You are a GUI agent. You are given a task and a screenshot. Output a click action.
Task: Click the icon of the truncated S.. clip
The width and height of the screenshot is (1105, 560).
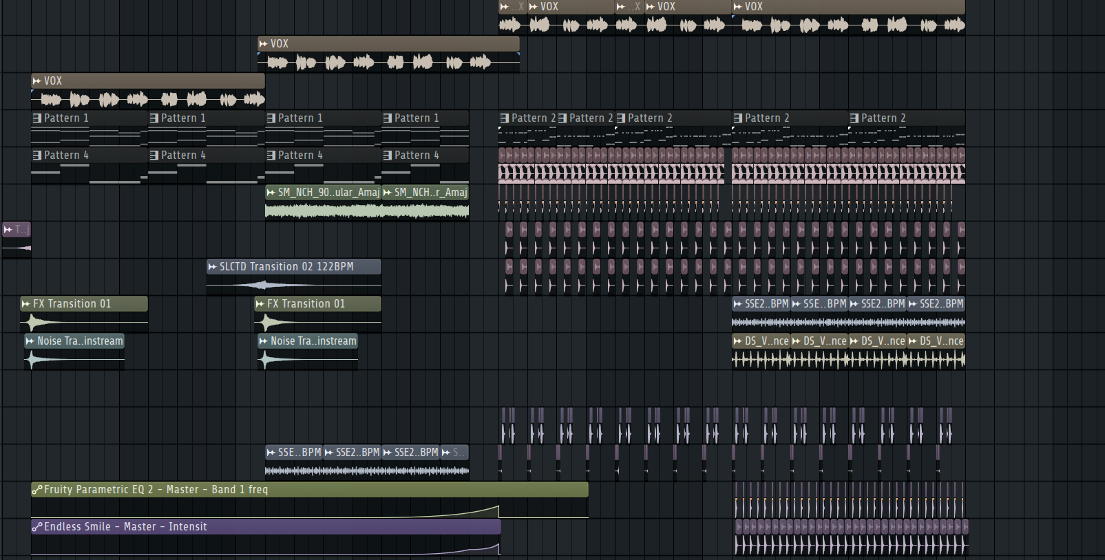click(446, 453)
